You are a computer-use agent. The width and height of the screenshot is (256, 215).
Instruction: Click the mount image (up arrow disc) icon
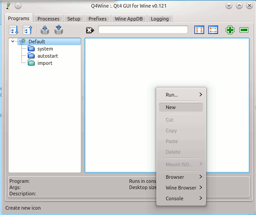[45, 30]
